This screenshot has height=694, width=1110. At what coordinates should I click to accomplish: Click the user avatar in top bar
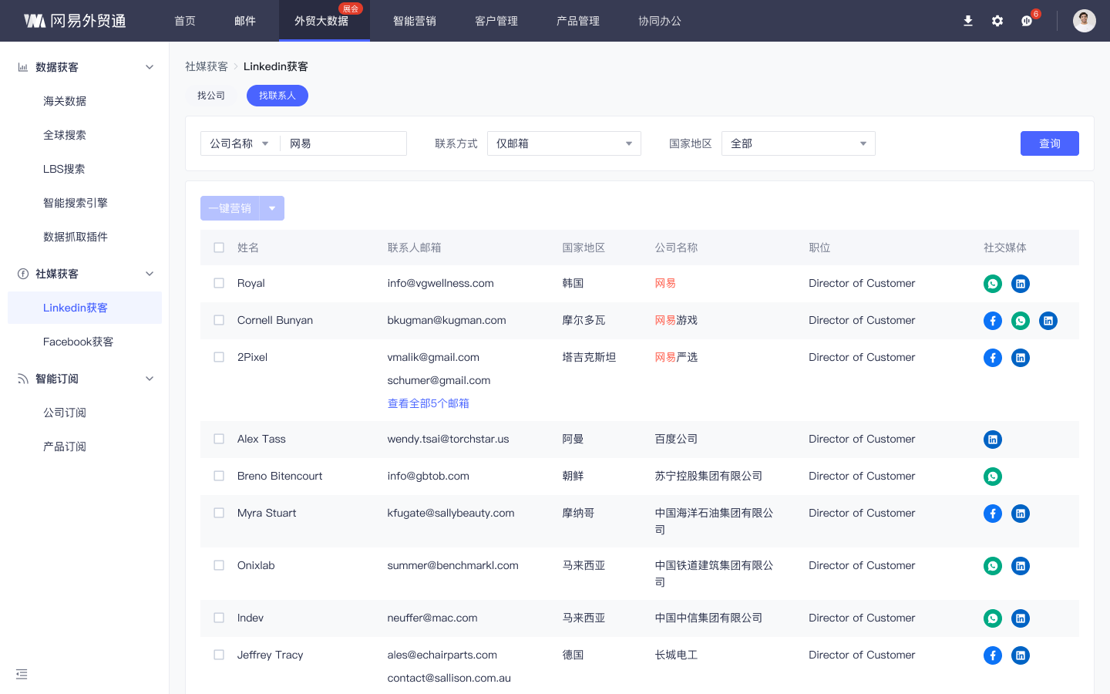tap(1085, 21)
